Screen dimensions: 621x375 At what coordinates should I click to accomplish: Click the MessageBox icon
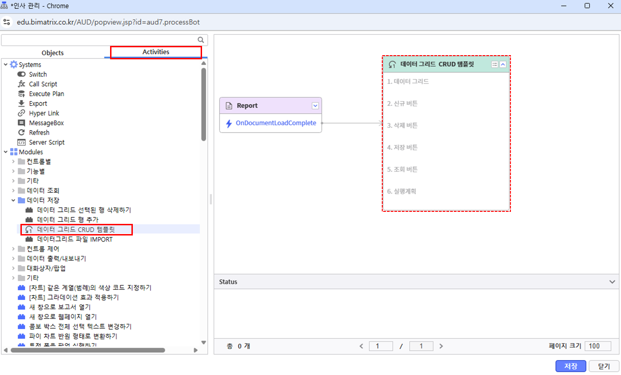point(21,123)
